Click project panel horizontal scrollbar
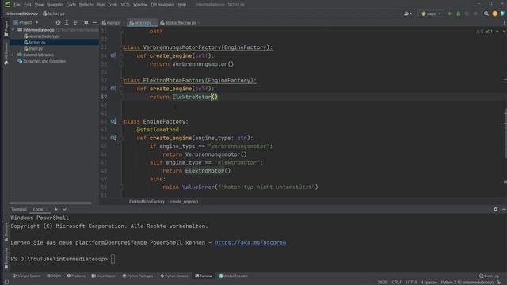The height and width of the screenshot is (285, 507). pos(51,203)
